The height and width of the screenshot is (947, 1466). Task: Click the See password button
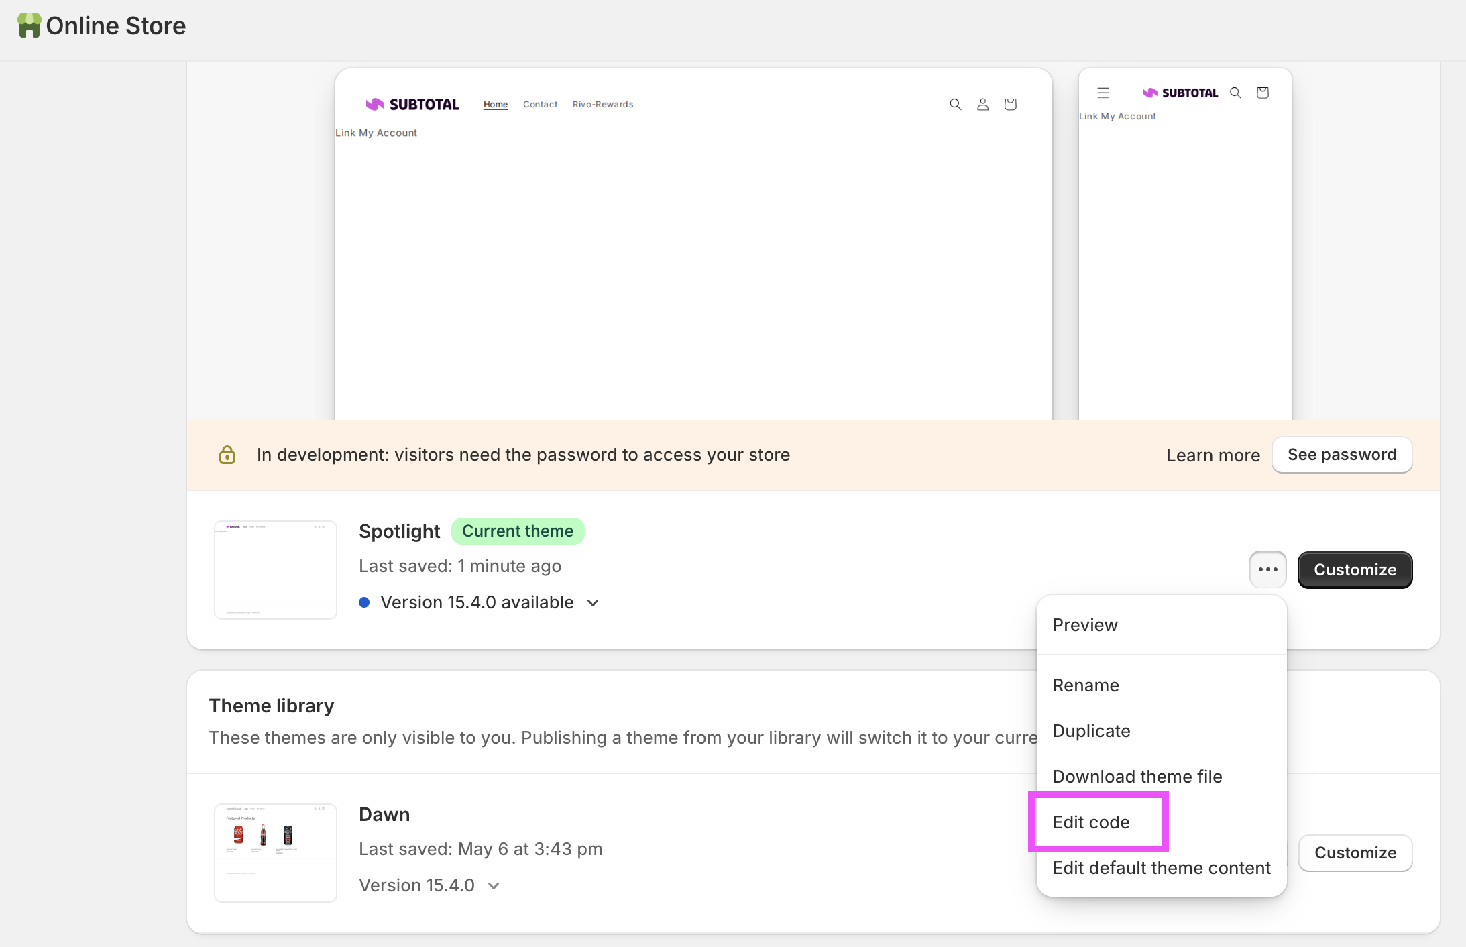[1341, 455]
